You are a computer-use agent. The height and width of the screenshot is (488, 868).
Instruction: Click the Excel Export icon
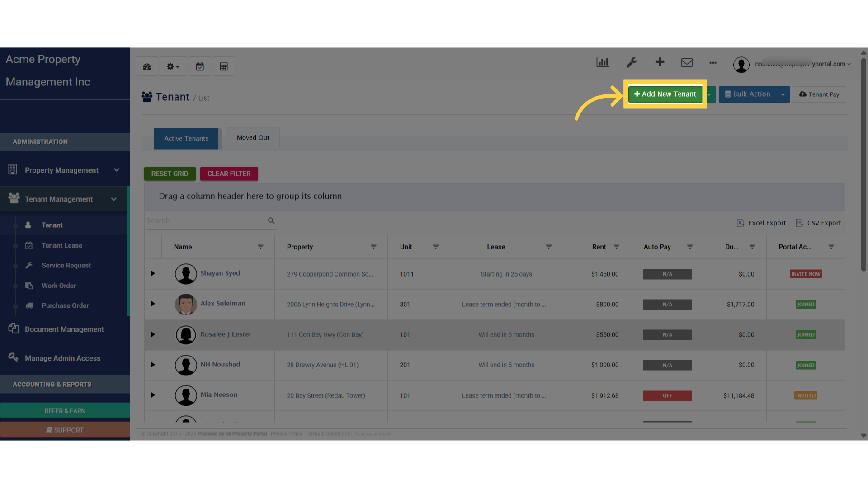coord(740,223)
